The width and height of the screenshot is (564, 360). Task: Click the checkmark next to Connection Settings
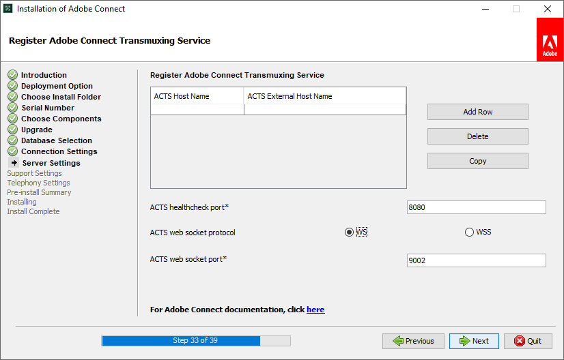point(12,151)
